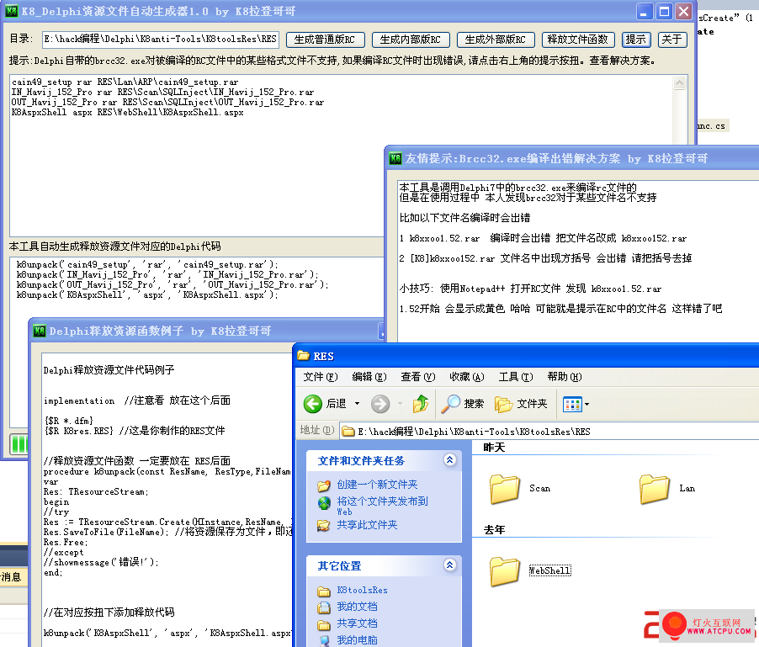
Task: Click the RES folder icon in explorer title bar
Action: pyautogui.click(x=304, y=356)
